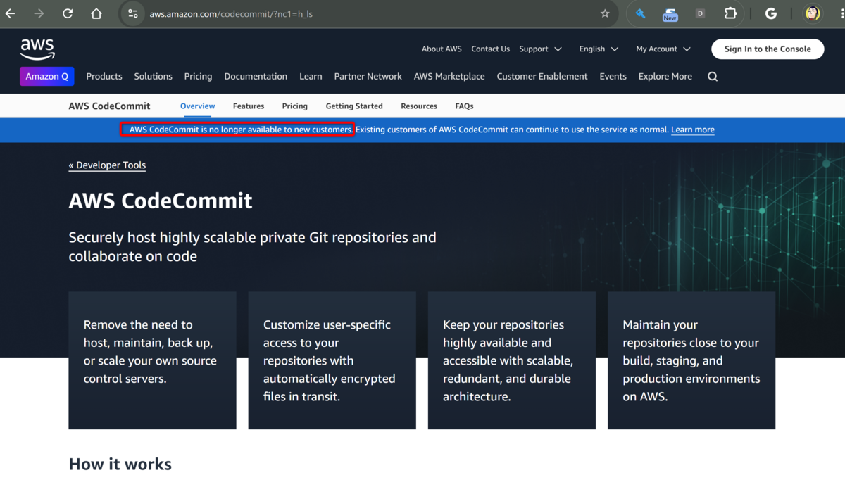Click the tagline 'Securely host highly scalable private Git repositories'
The width and height of the screenshot is (845, 480).
(x=252, y=246)
